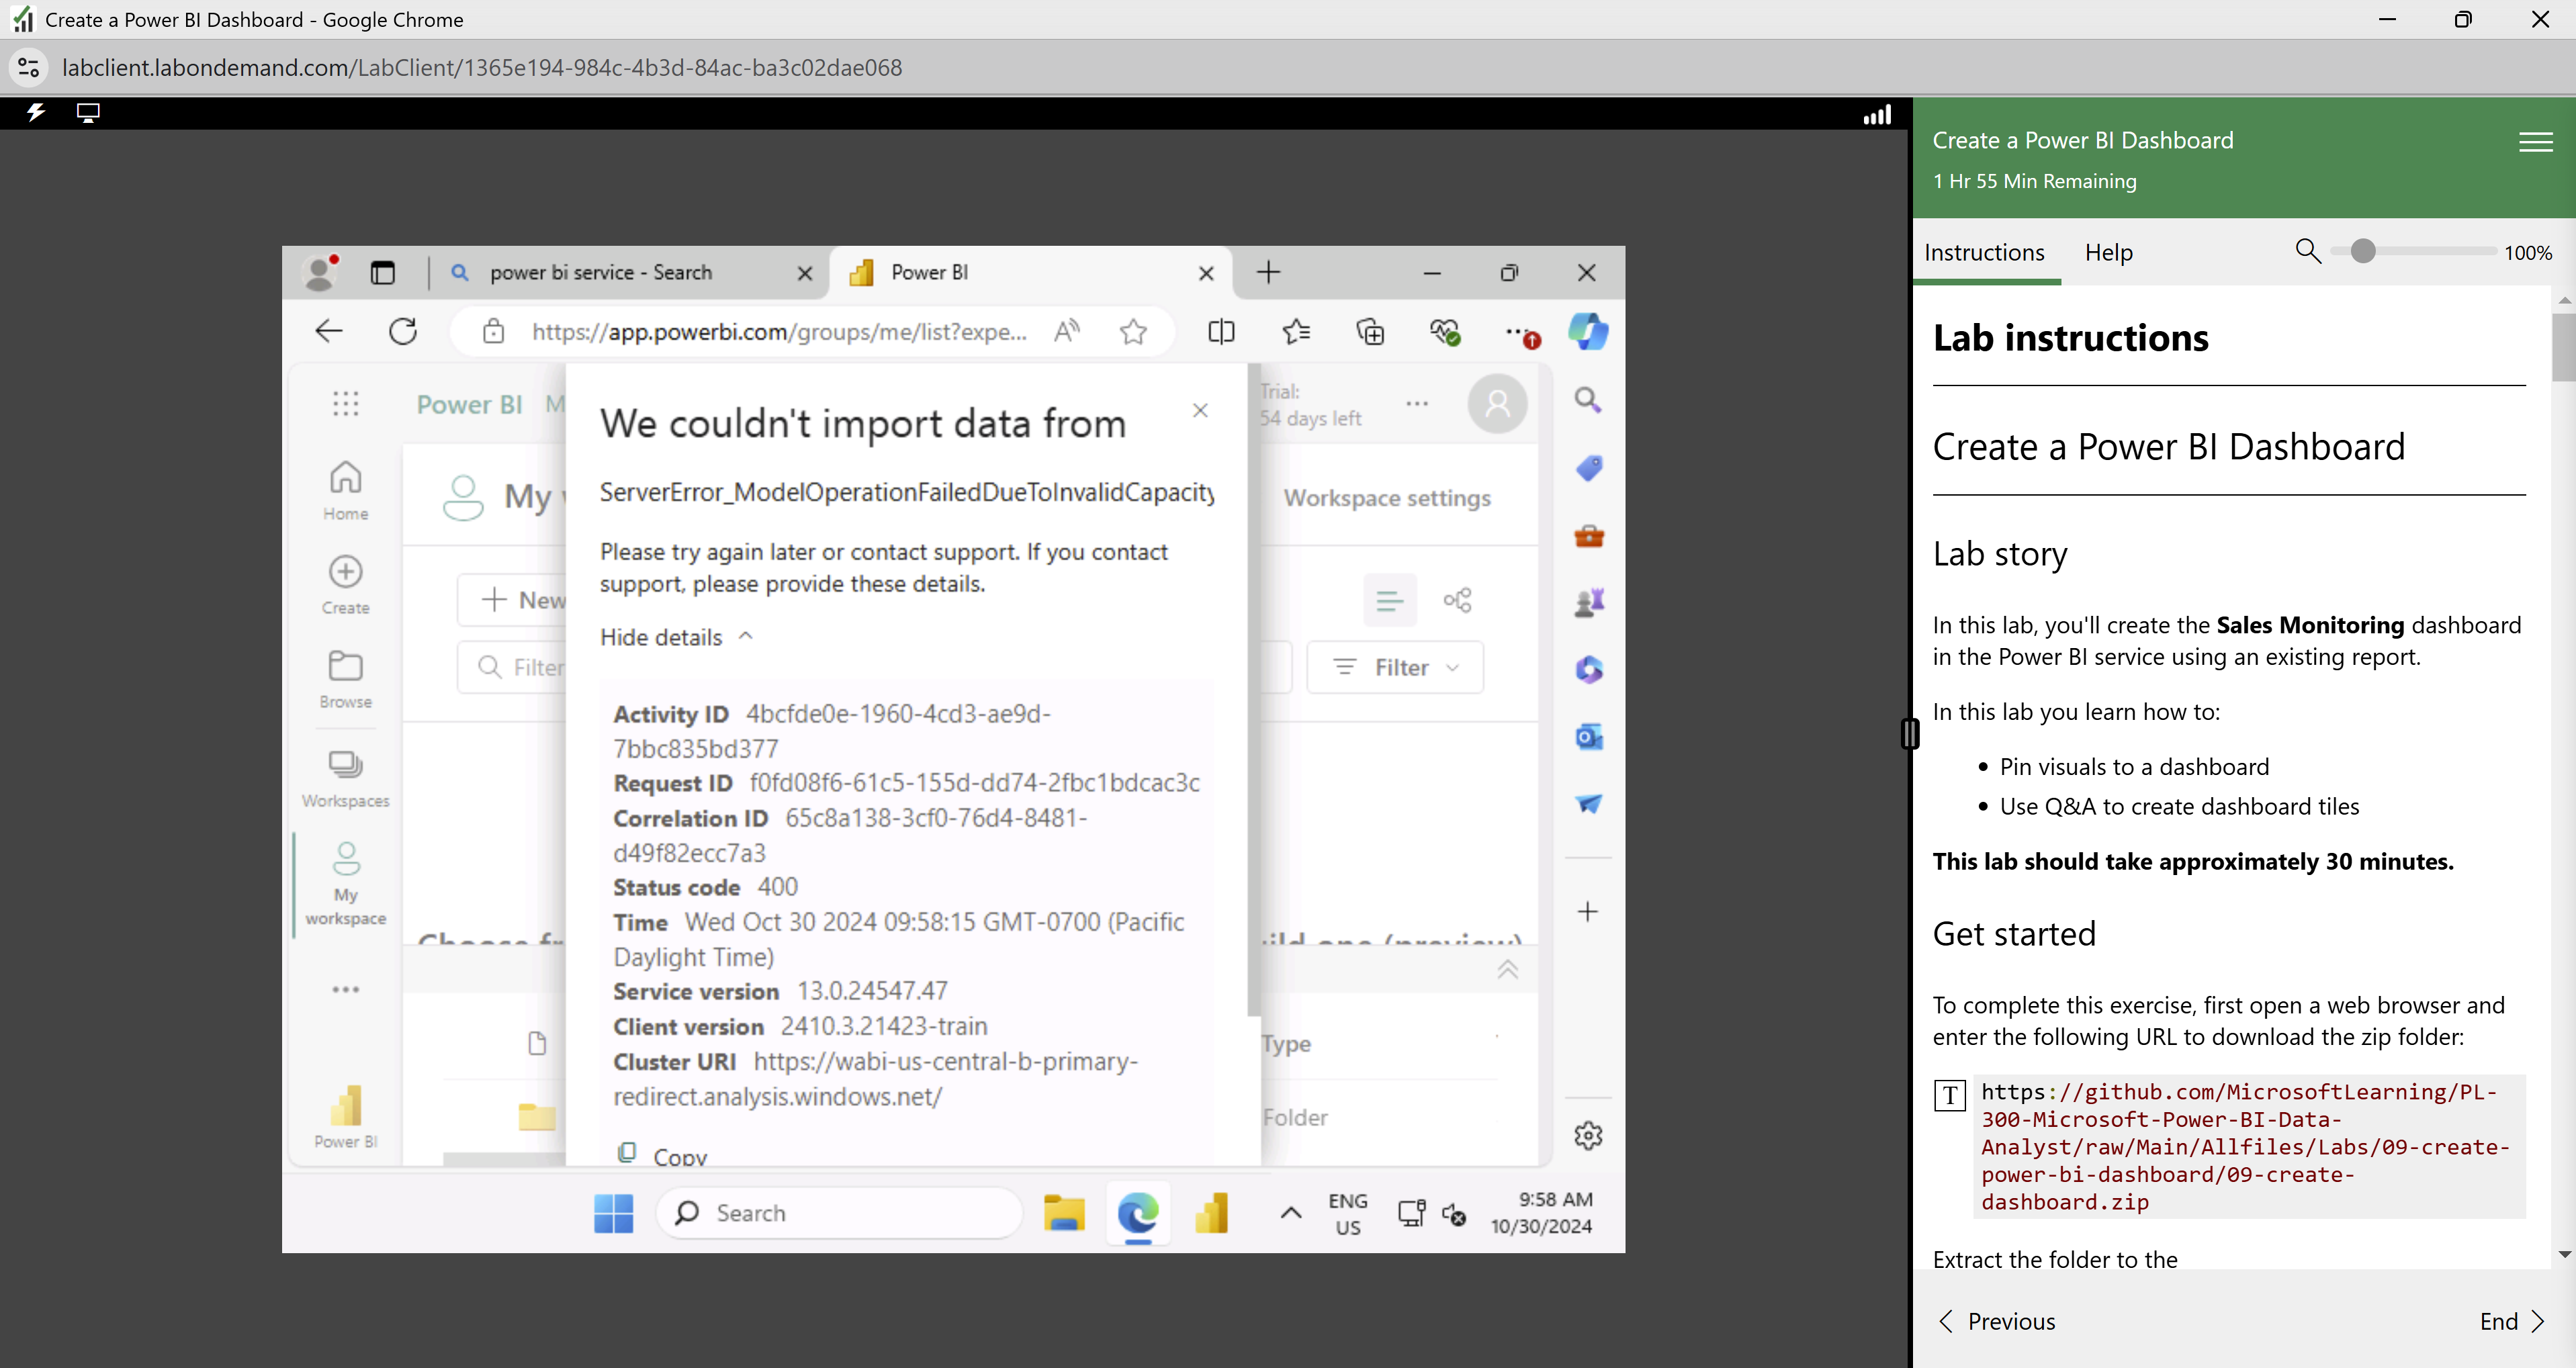Screen dimensions: 2576x1368
Task: Adjust the zoom slider to 100%
Action: pos(2363,250)
